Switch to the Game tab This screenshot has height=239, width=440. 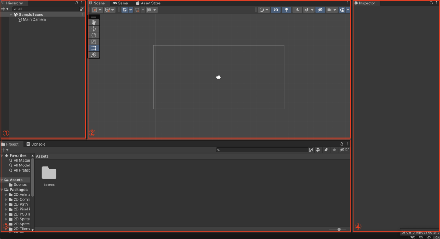pos(121,3)
